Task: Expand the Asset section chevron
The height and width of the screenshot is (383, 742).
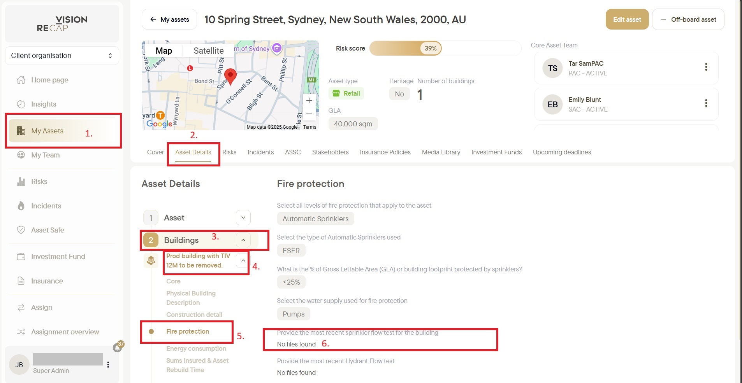Action: tap(243, 217)
